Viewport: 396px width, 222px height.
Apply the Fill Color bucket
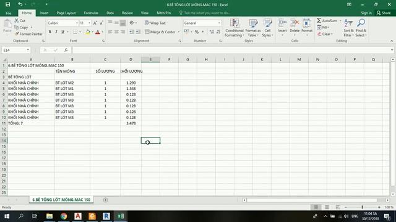tap(88, 32)
